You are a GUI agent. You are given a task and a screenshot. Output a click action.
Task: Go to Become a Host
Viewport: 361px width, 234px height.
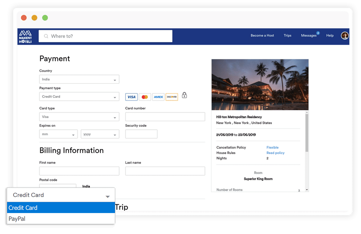click(x=262, y=35)
